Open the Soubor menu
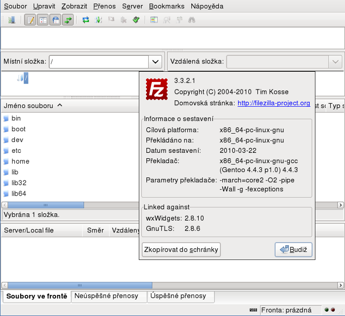 pos(15,6)
